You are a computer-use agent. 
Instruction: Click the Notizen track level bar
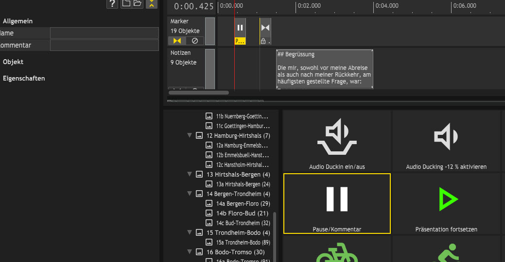(210, 69)
